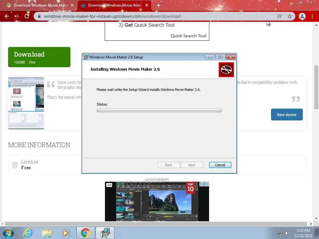The height and width of the screenshot is (239, 319).
Task: Click the disabled Next button in setup
Action: coord(192,165)
